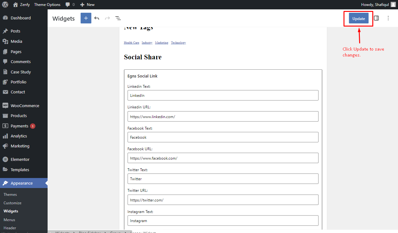Click the Social Share heading

143,57
